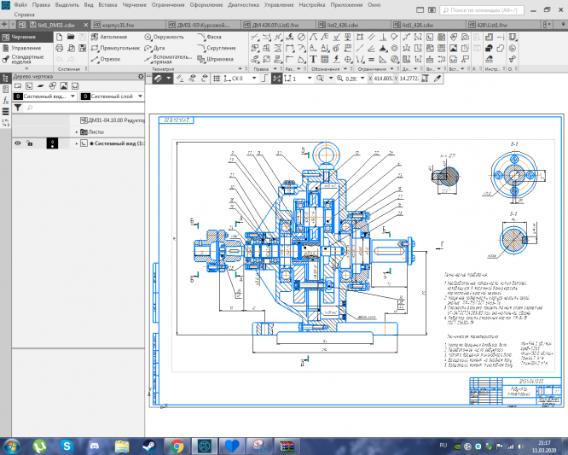This screenshot has width=568, height=455.
Task: Click the Управление panel button
Action: tap(24, 48)
